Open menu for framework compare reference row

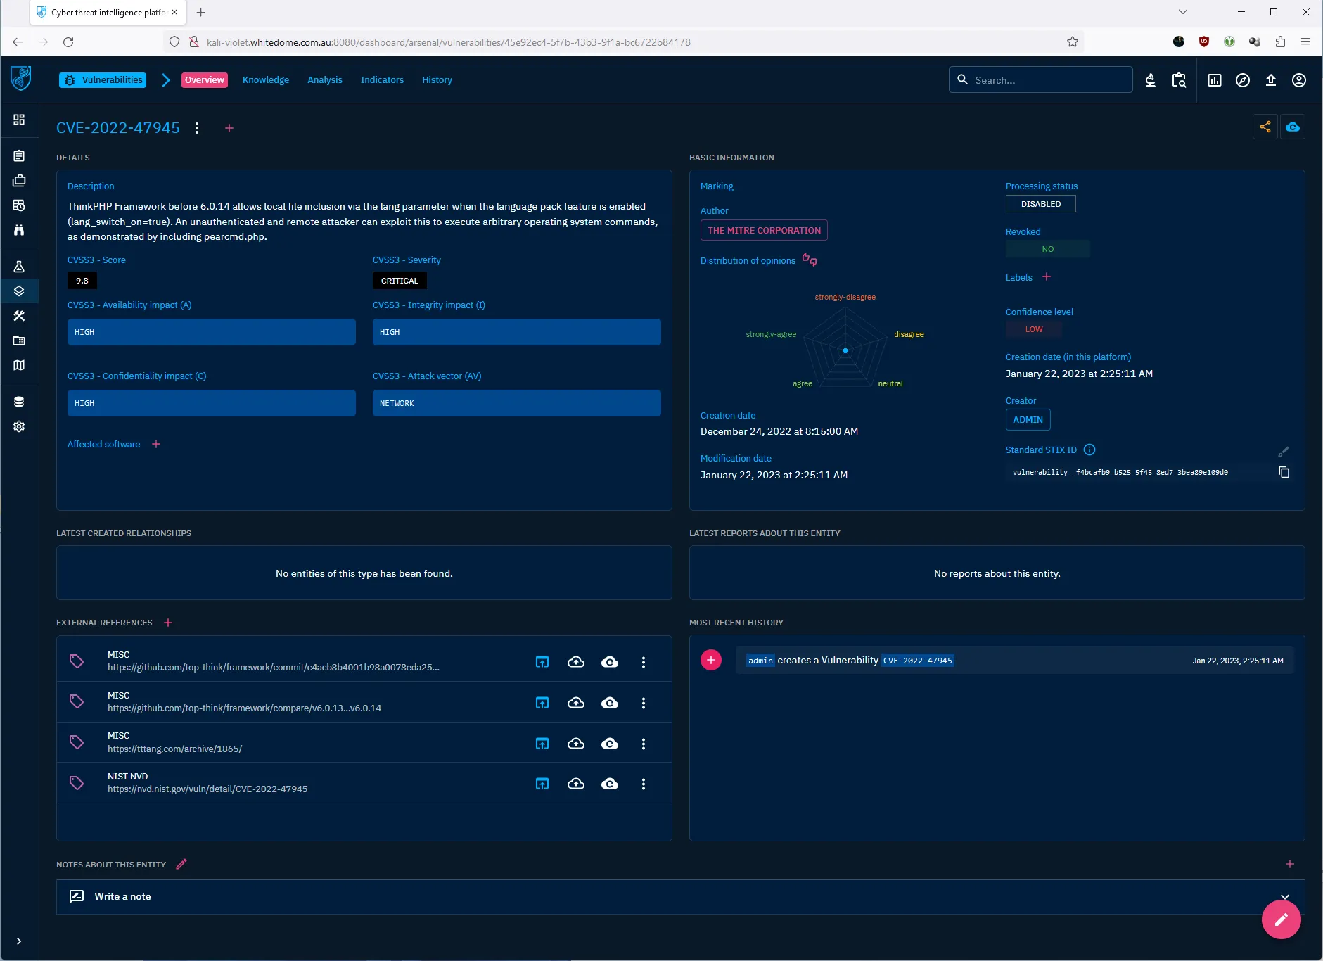[x=644, y=703]
